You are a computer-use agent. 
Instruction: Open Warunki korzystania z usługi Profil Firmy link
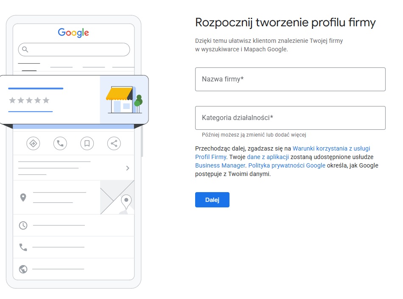pos(331,148)
